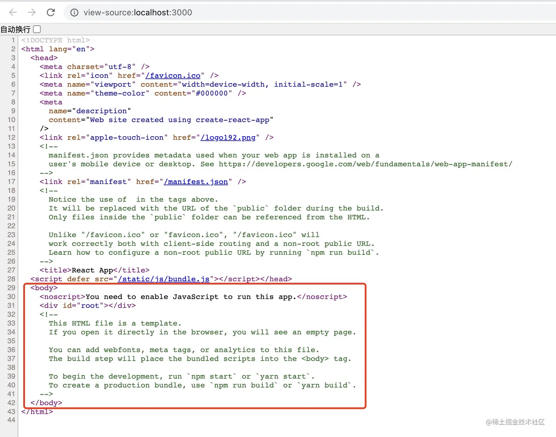The image size is (556, 437).
Task: Click line number 1 beside DOCTYPE
Action: tap(13, 40)
